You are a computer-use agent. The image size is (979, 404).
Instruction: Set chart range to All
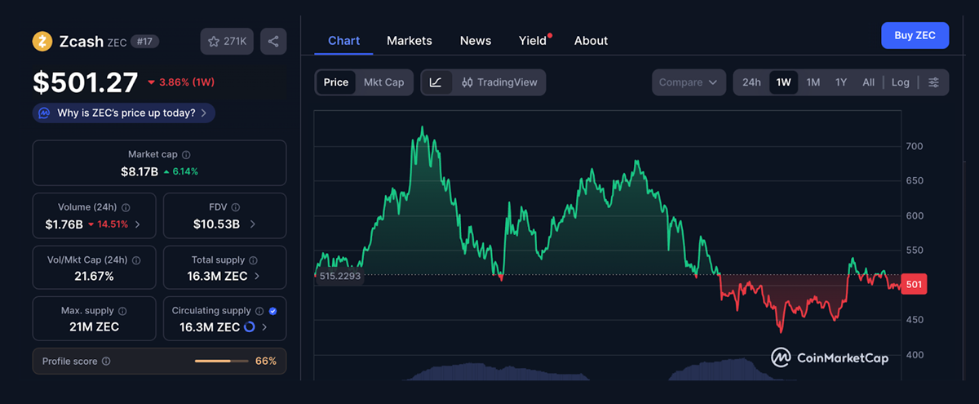pyautogui.click(x=868, y=82)
